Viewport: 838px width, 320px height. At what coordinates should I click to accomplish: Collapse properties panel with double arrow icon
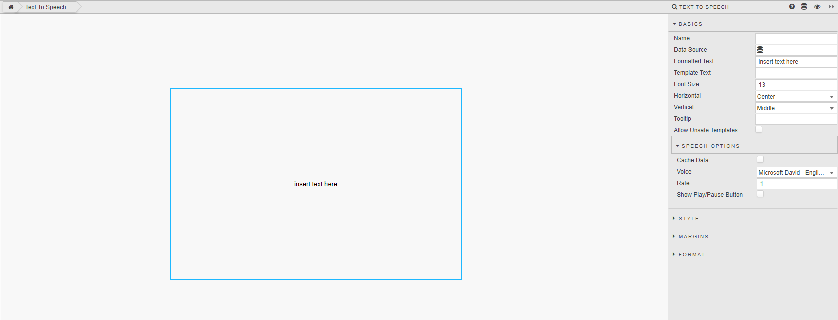pyautogui.click(x=831, y=7)
